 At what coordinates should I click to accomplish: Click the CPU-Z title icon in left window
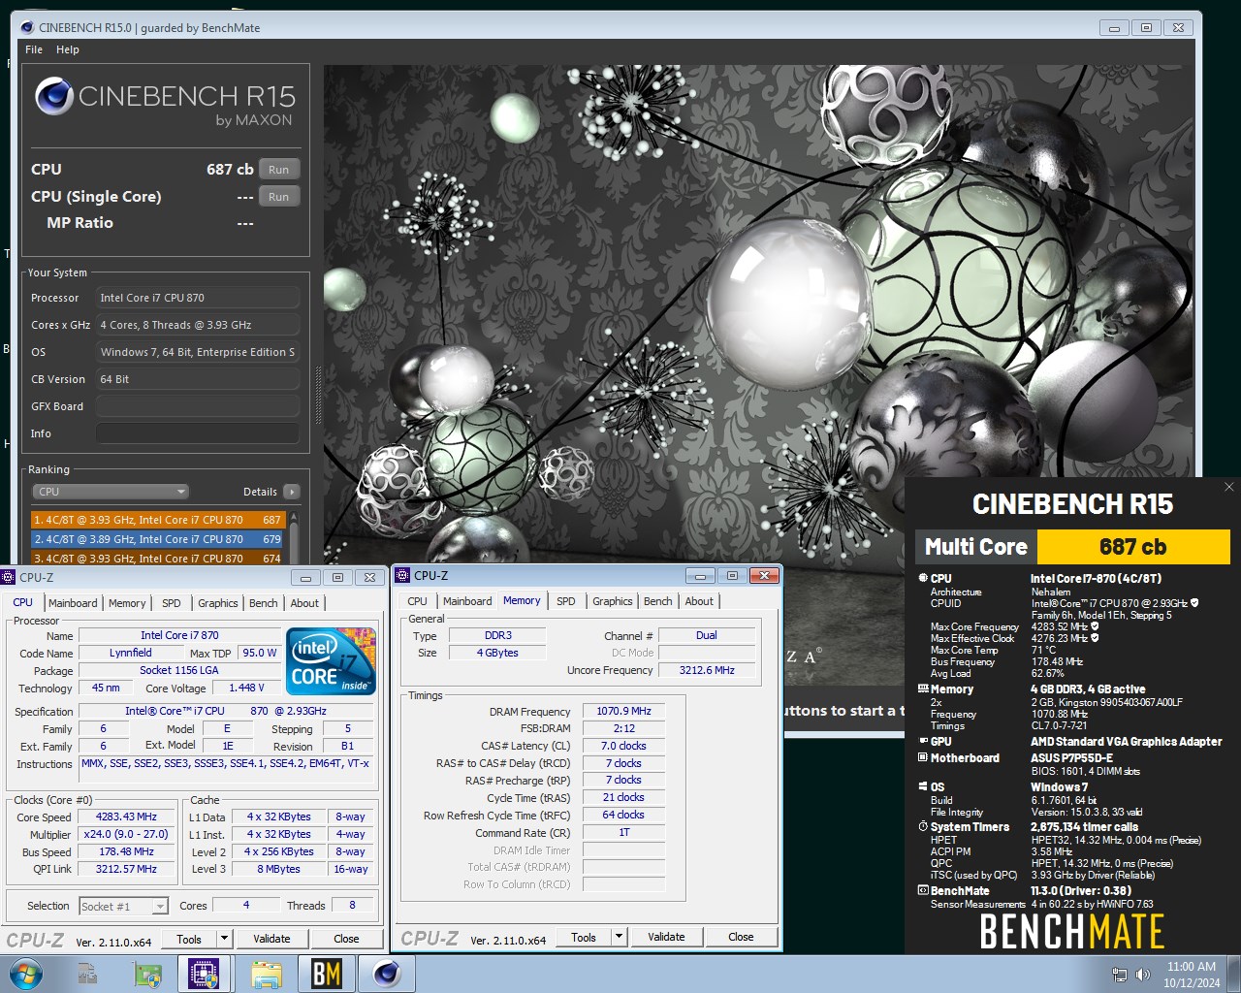tap(9, 577)
